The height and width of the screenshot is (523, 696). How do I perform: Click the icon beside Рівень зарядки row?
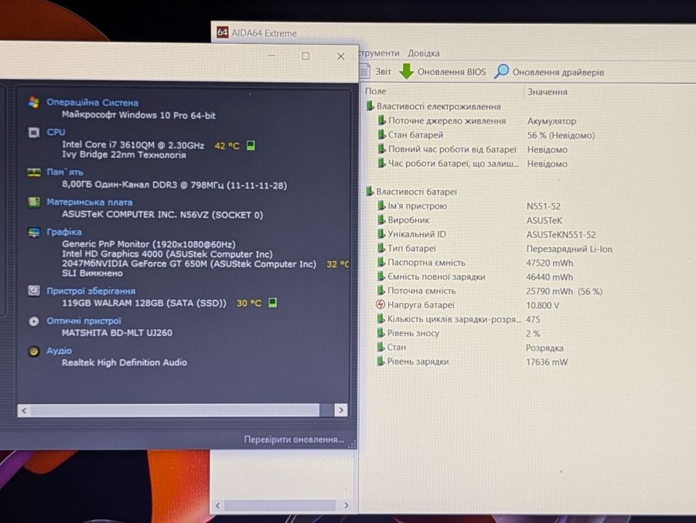(x=380, y=361)
